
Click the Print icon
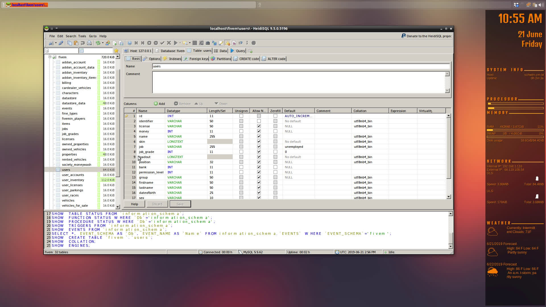pos(89,43)
